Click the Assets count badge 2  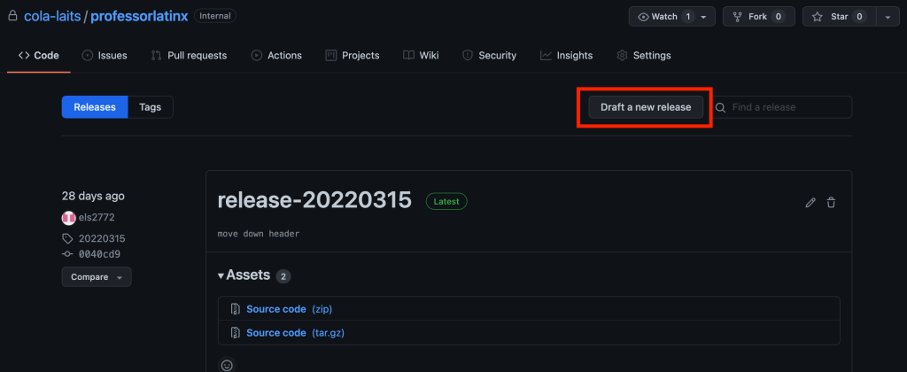click(x=283, y=276)
